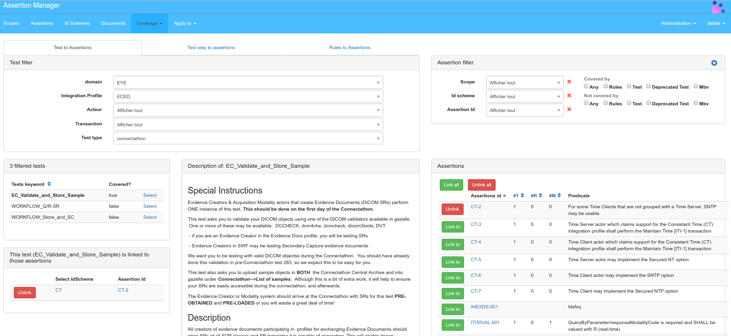Sort assertions by #T column
This screenshot has width=731, height=336.
tap(522, 196)
